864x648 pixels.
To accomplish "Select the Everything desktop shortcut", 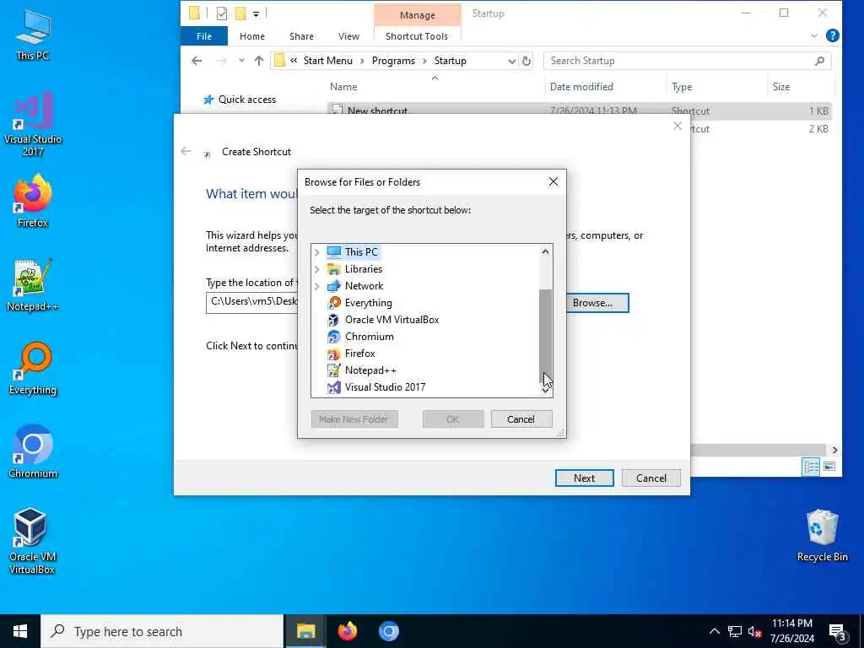I will coord(33,369).
